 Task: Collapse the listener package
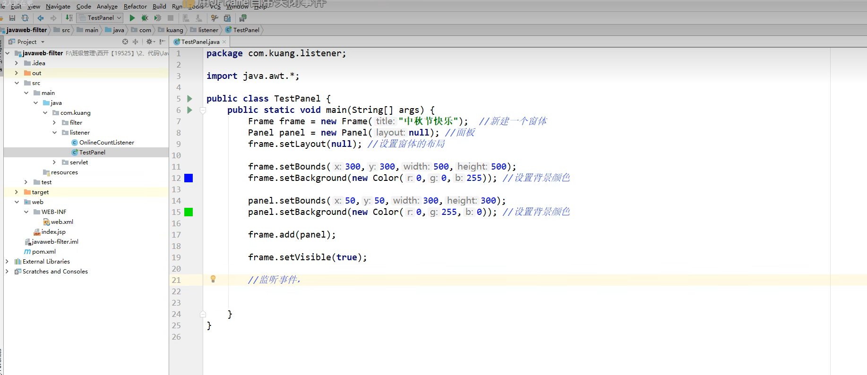click(x=54, y=132)
